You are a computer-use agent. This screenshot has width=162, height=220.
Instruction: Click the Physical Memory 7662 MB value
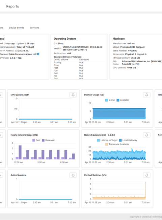(135, 58)
